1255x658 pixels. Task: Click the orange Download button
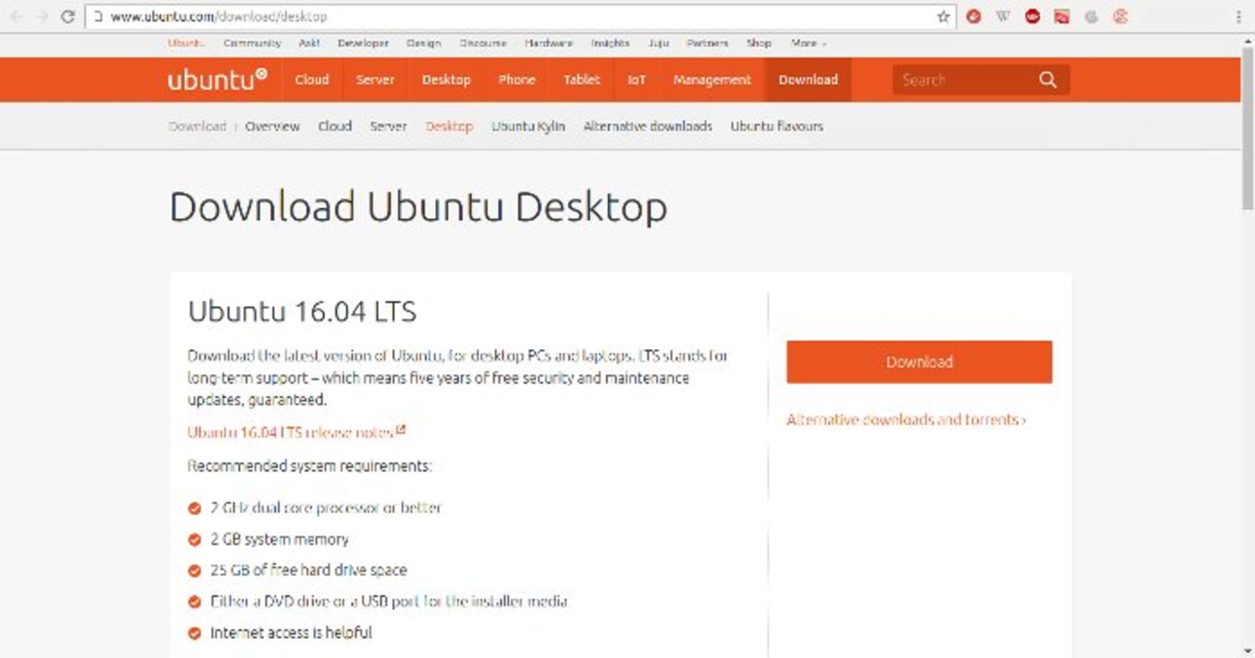919,361
